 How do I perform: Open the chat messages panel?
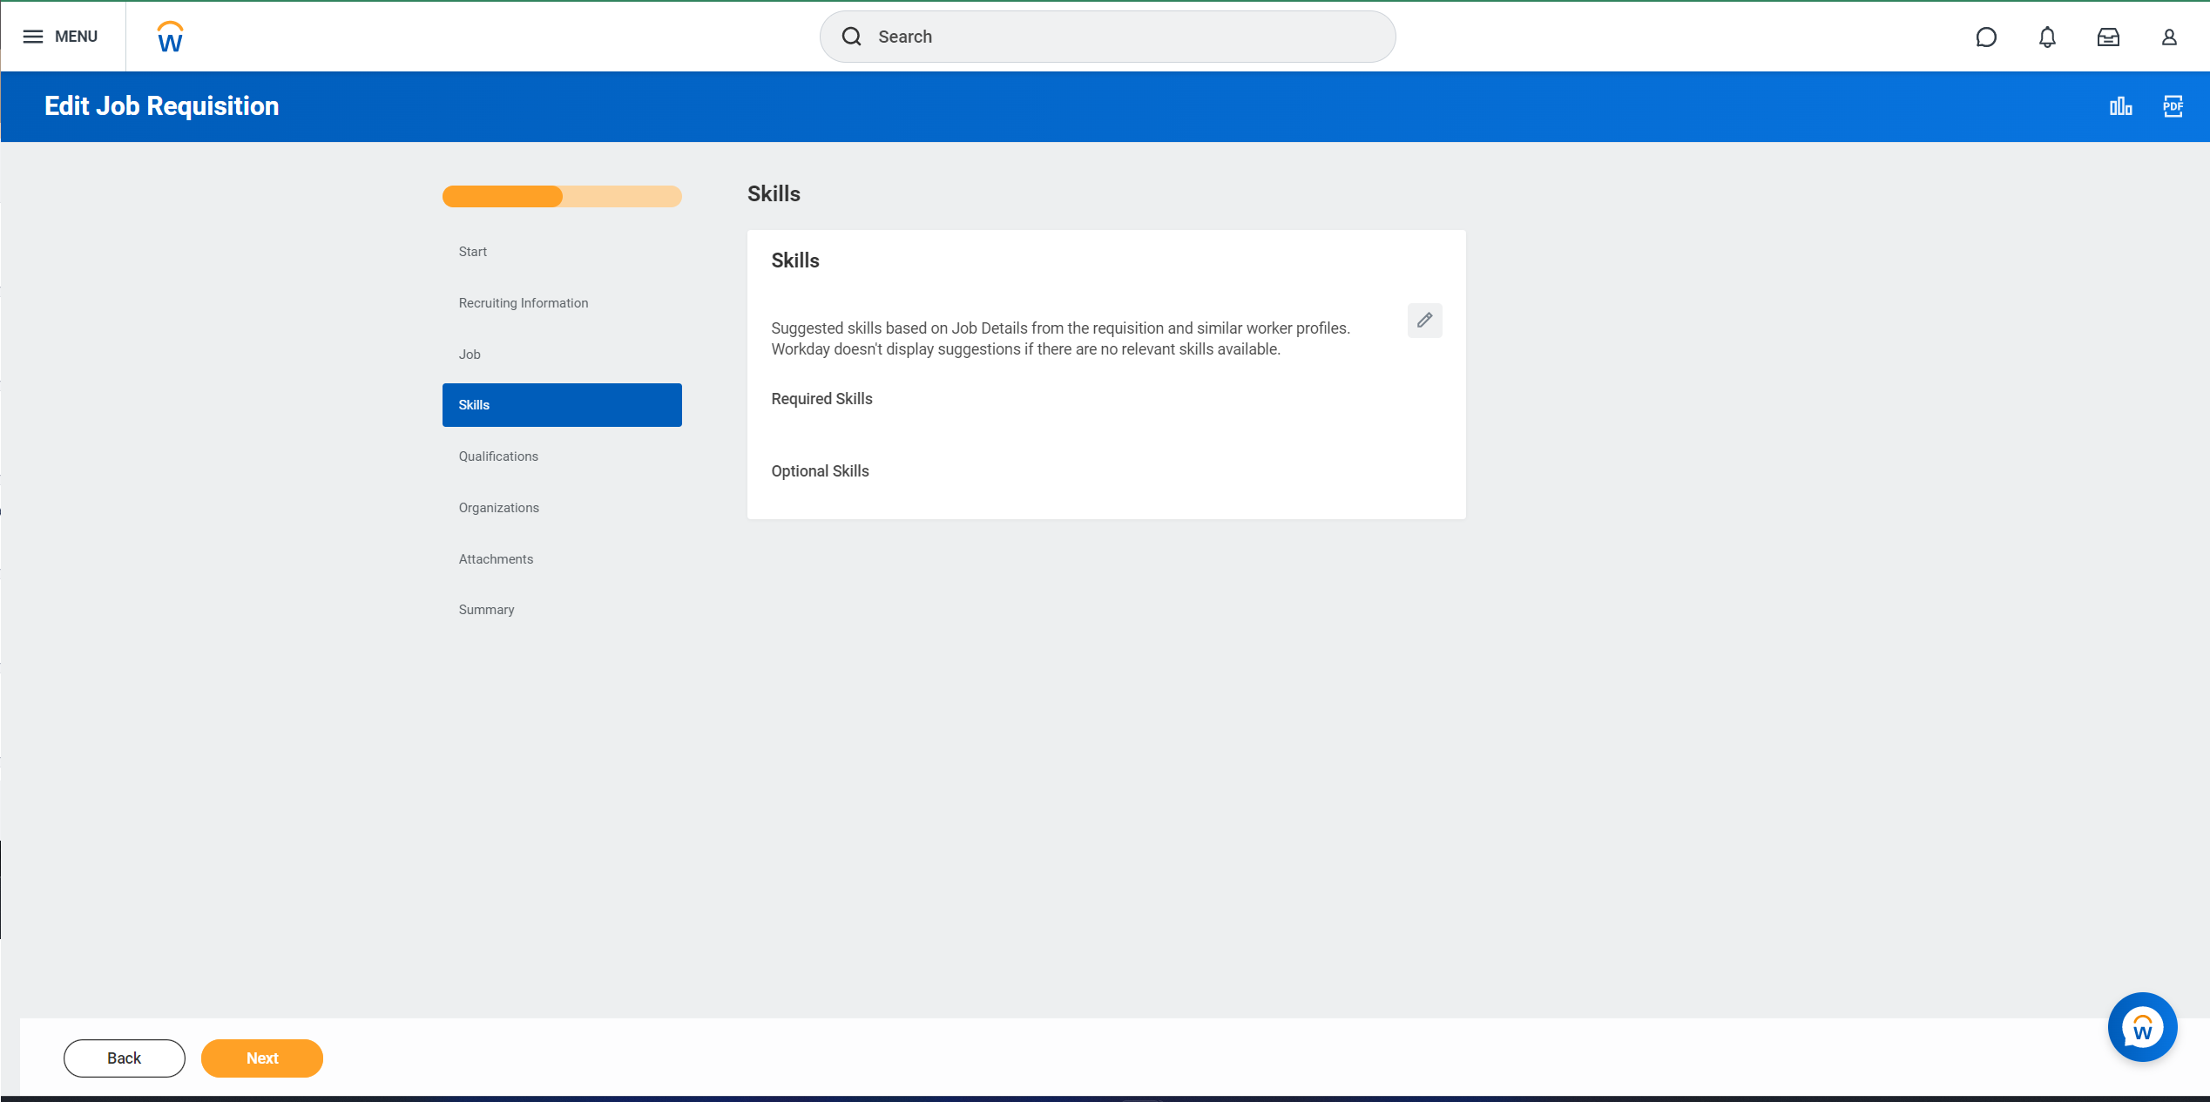click(x=1987, y=37)
